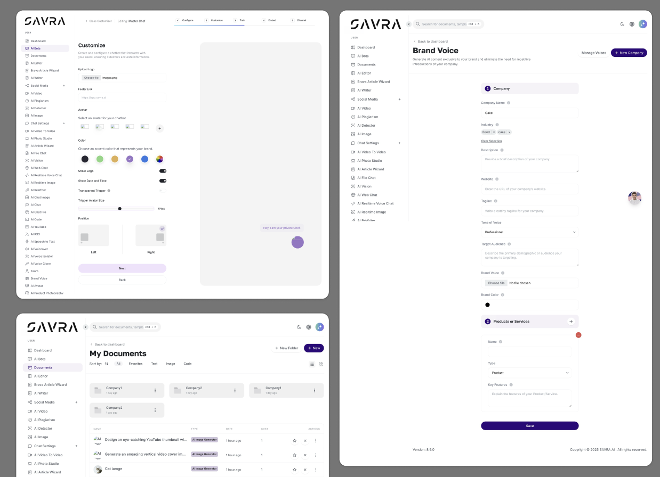Expand Chat Settings in Customize window sidebar
This screenshot has height=477, width=660.
click(x=63, y=123)
